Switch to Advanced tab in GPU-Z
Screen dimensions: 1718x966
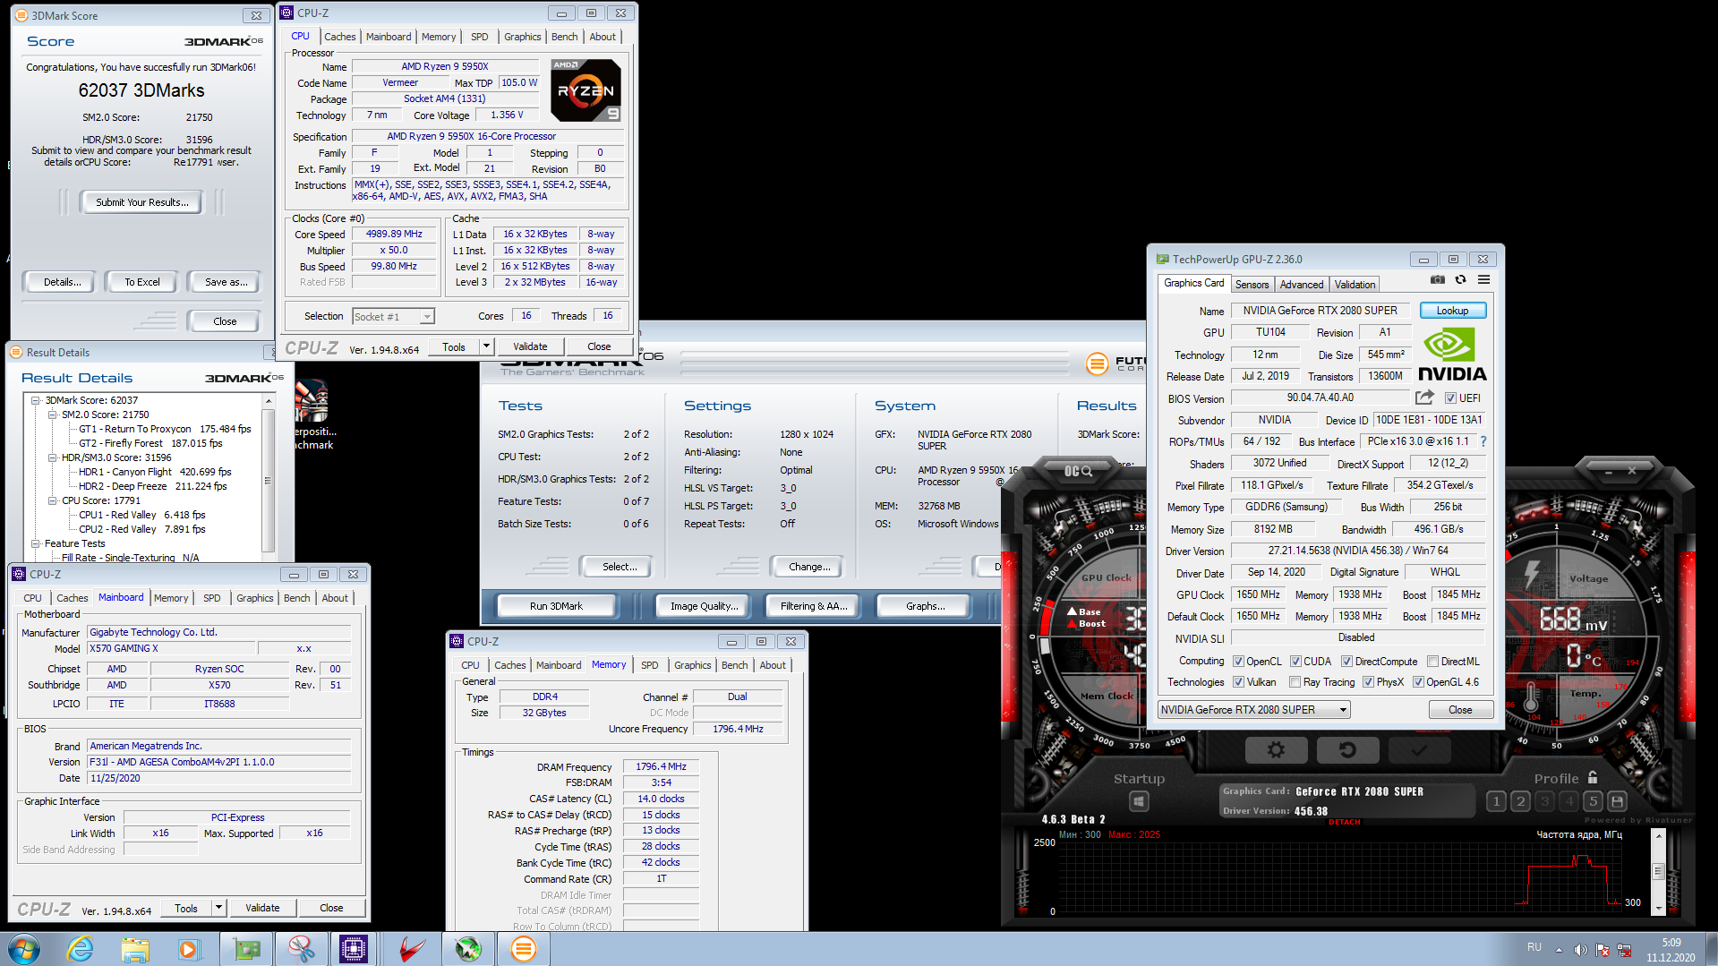pyautogui.click(x=1301, y=285)
